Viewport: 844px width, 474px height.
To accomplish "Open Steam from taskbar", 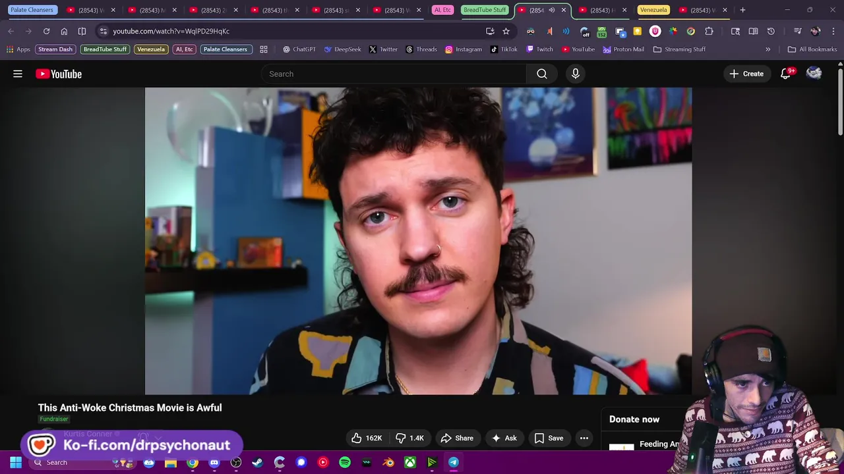I will (258, 462).
